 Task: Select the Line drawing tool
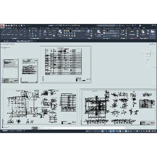[x=3, y=33]
